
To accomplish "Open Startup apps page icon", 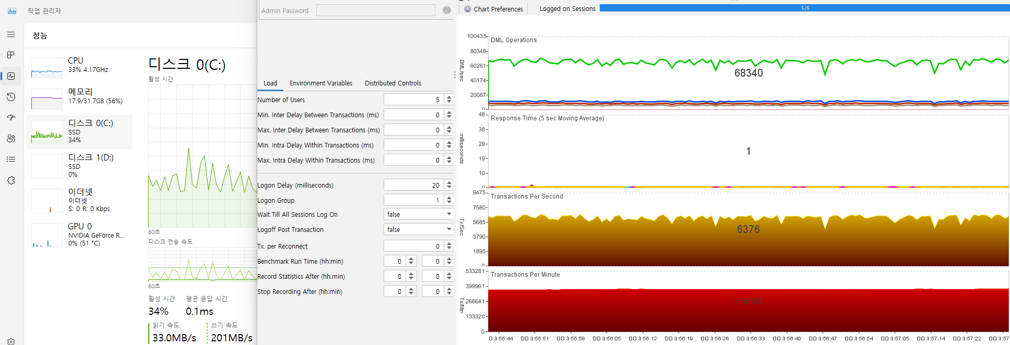I will pyautogui.click(x=11, y=118).
